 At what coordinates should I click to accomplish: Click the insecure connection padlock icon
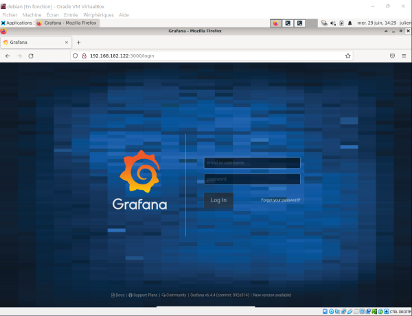(x=84, y=56)
